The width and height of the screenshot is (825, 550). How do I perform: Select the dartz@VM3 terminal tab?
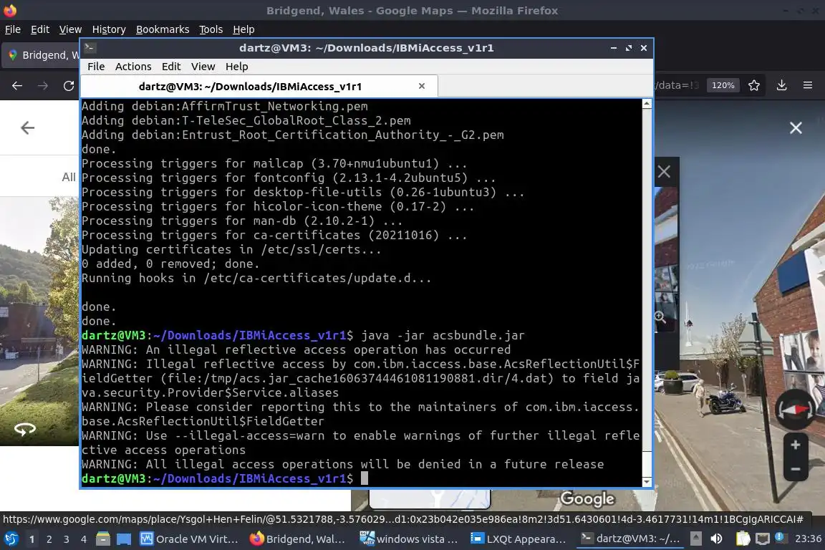tap(259, 87)
